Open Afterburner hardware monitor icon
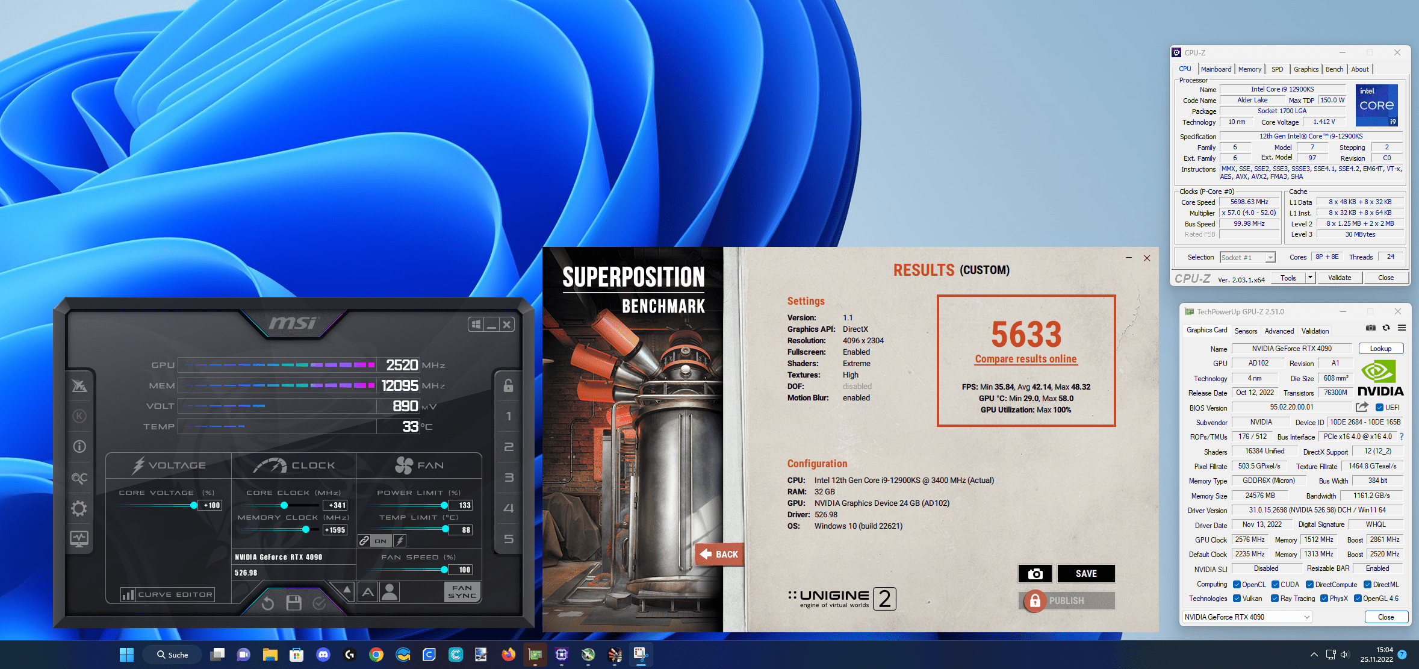The height and width of the screenshot is (669, 1419). (x=79, y=538)
